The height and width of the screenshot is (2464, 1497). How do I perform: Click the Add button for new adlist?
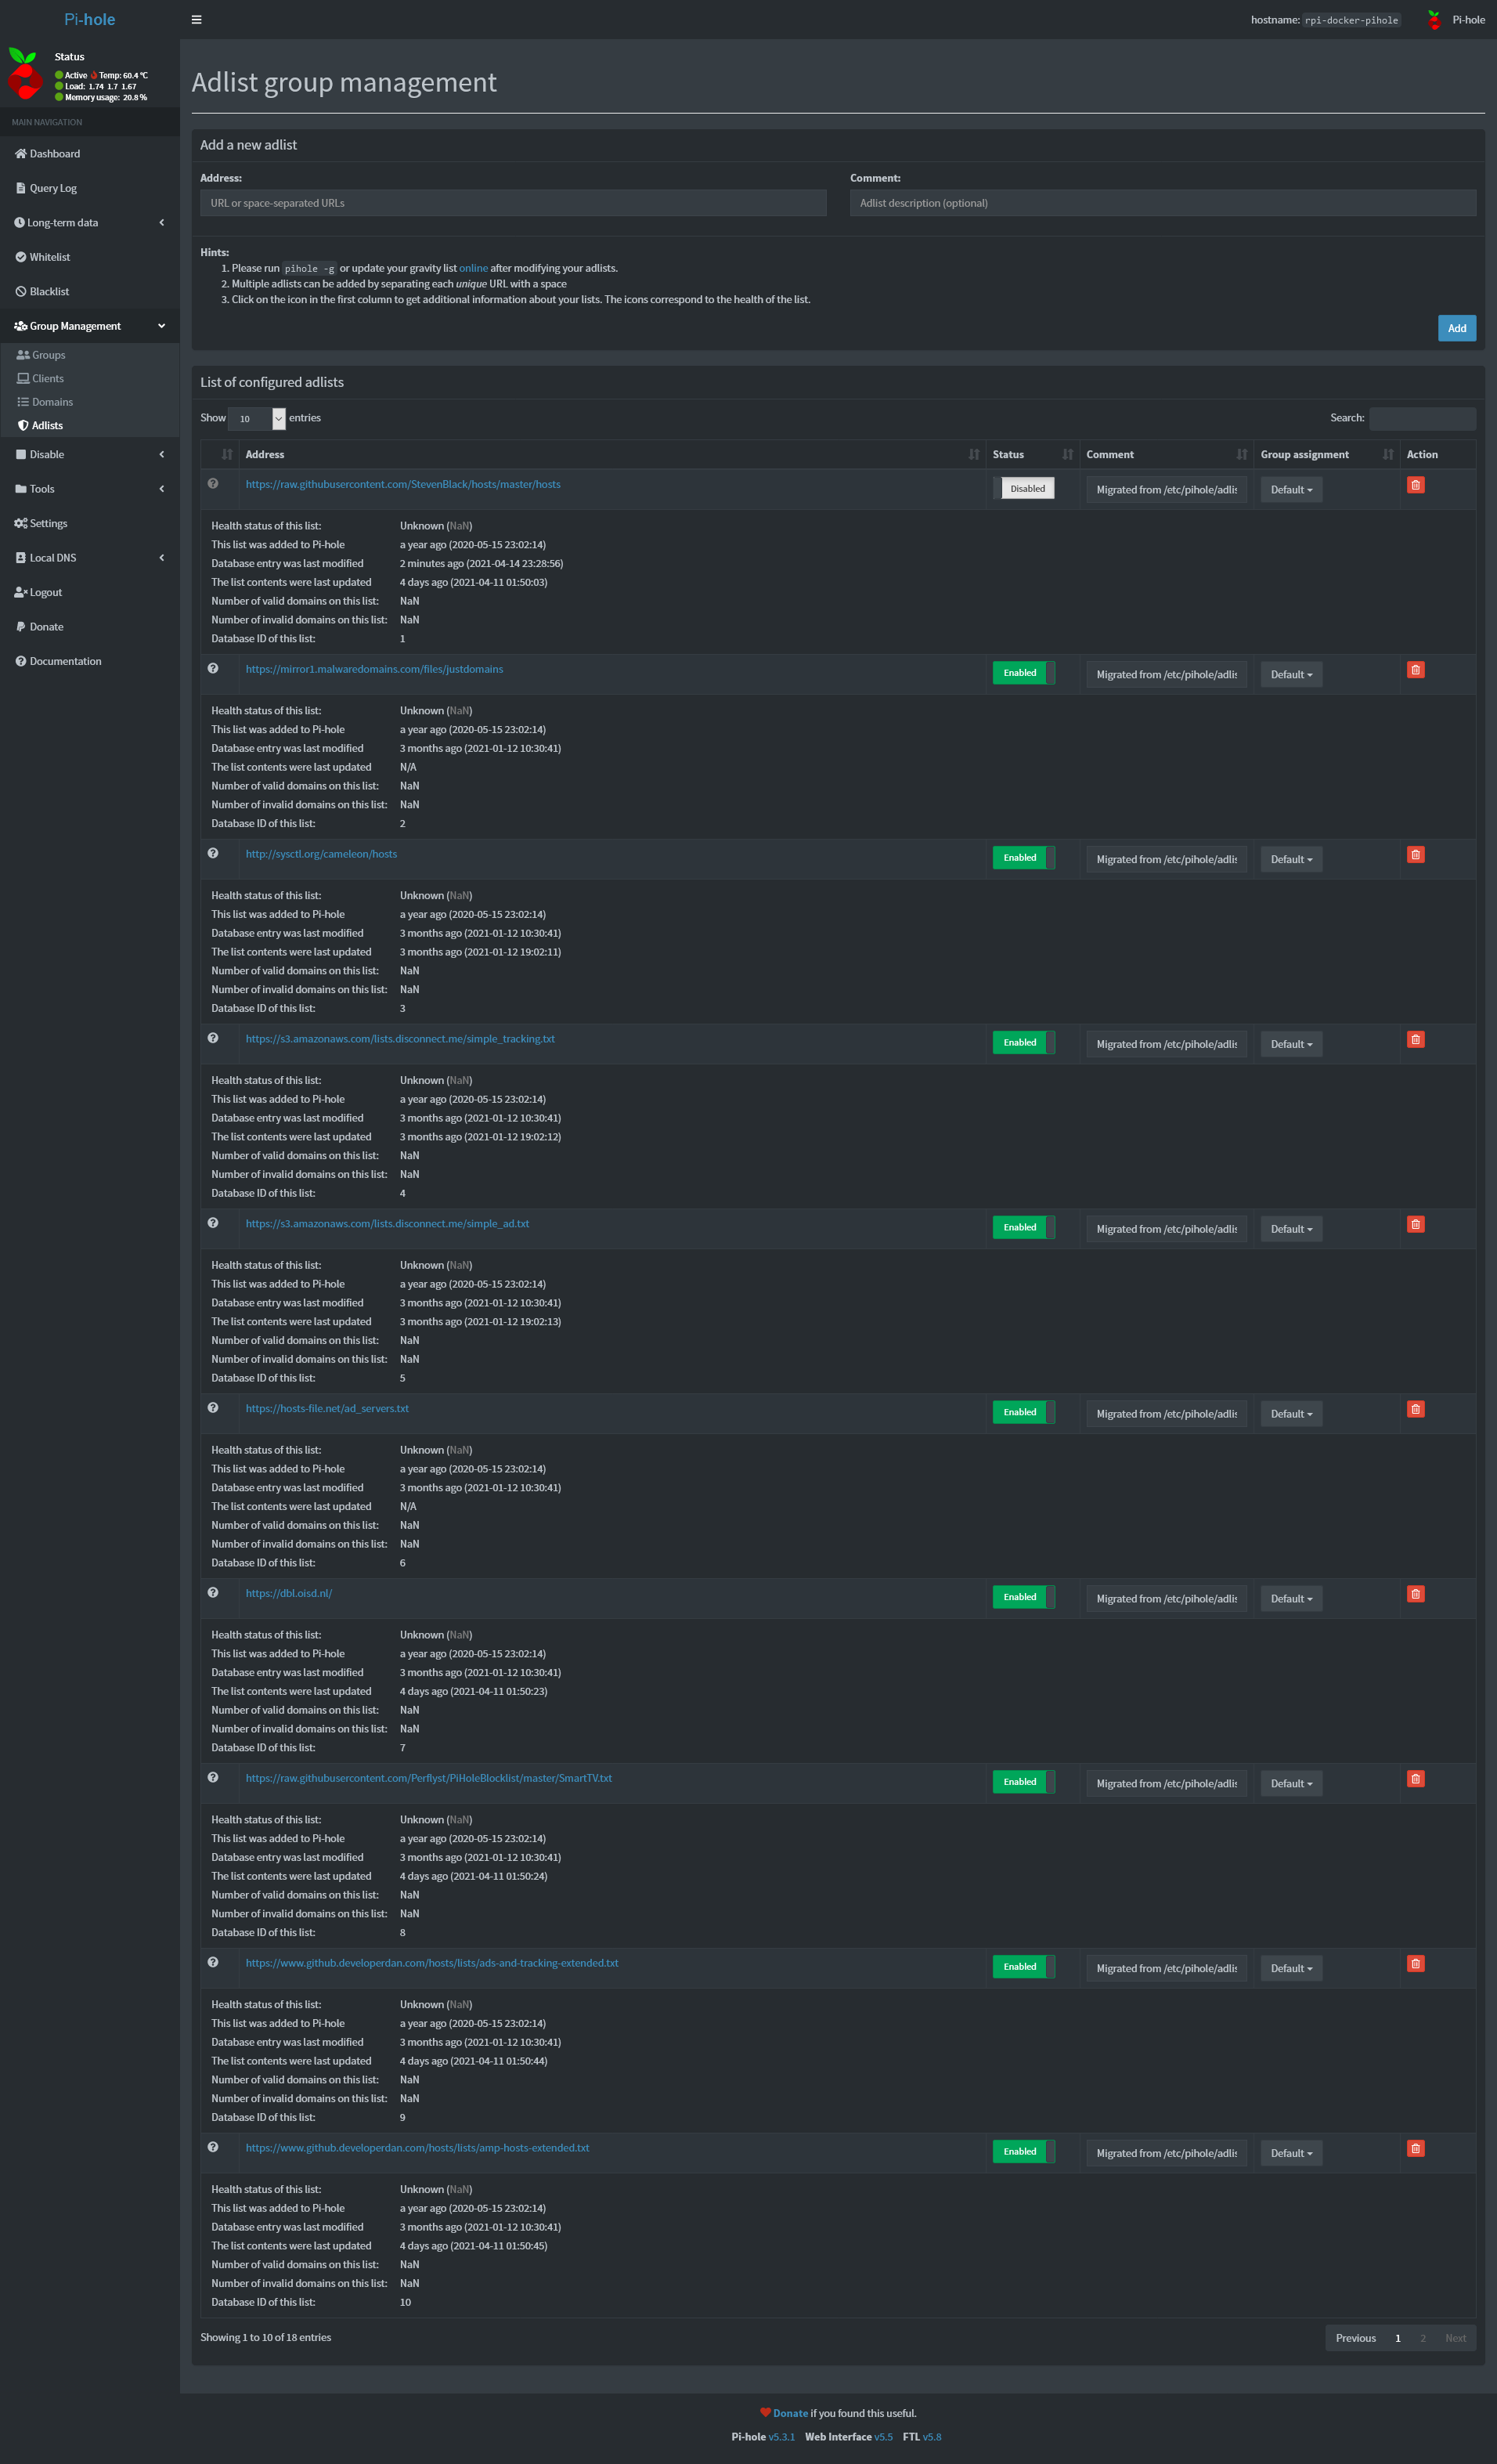1456,328
